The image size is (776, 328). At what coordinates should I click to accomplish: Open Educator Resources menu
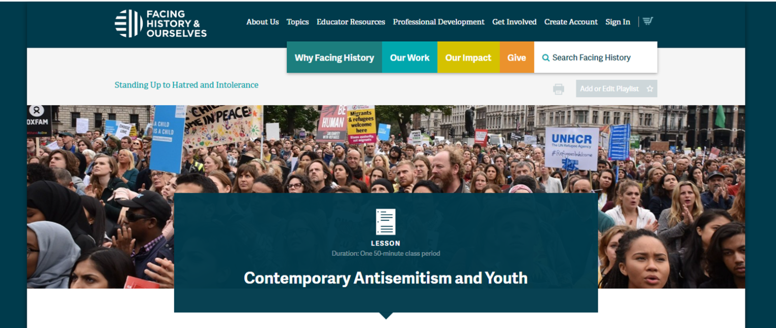pos(351,22)
